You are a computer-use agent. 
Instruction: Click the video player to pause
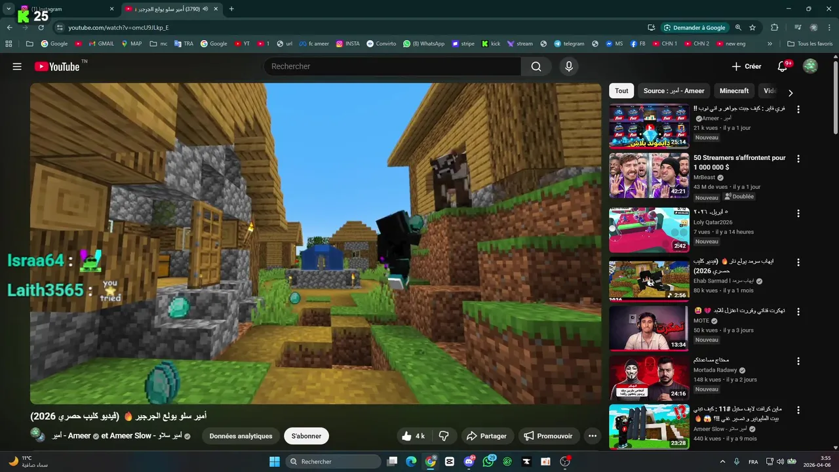click(315, 243)
